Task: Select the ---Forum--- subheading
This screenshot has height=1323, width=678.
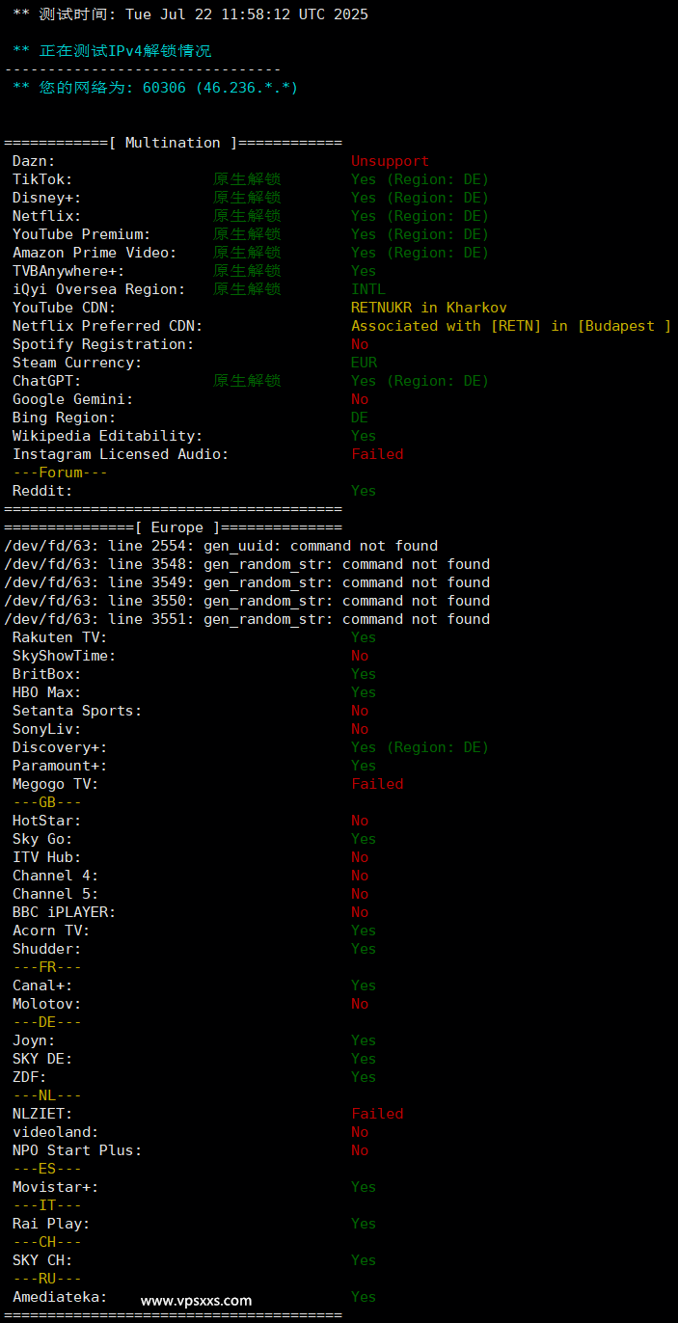Action: tap(60, 472)
